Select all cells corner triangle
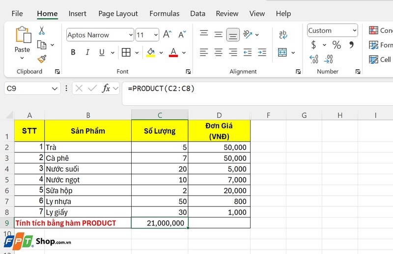393x254 pixels. 9,115
